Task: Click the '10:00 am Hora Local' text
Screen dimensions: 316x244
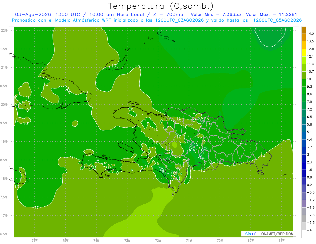Action: click(117, 14)
